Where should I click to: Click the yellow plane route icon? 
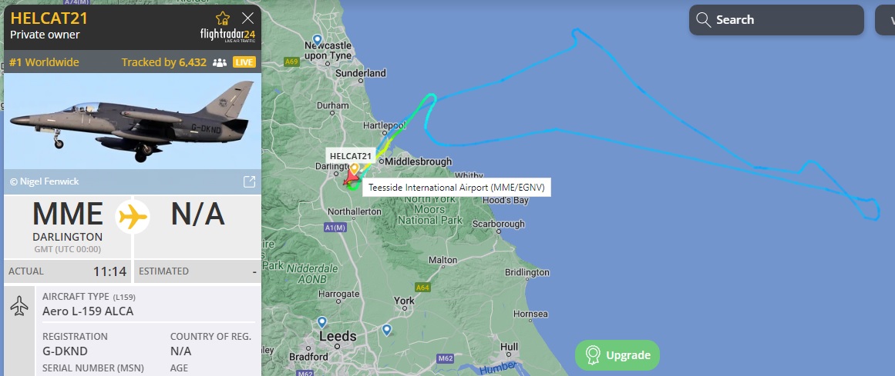133,217
